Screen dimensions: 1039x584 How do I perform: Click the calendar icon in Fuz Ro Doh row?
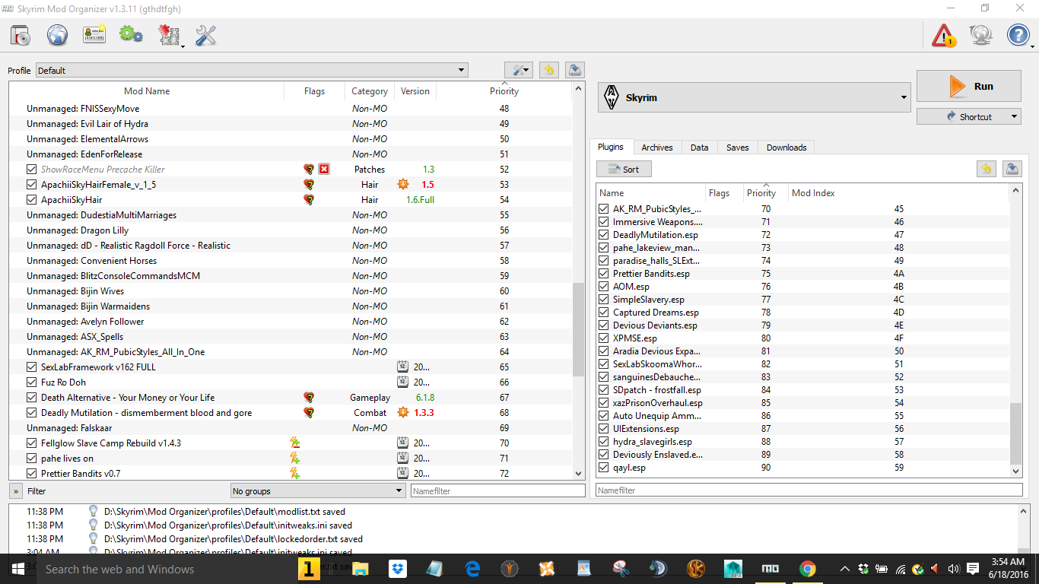coord(403,382)
